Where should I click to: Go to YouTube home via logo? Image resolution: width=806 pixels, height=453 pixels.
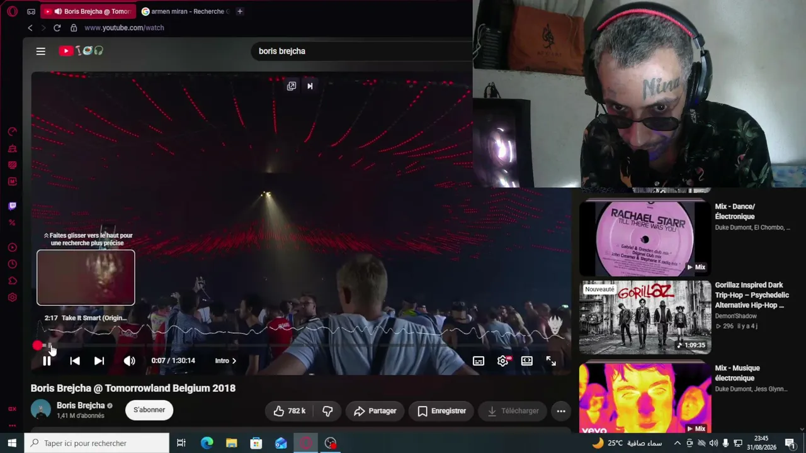pyautogui.click(x=81, y=51)
